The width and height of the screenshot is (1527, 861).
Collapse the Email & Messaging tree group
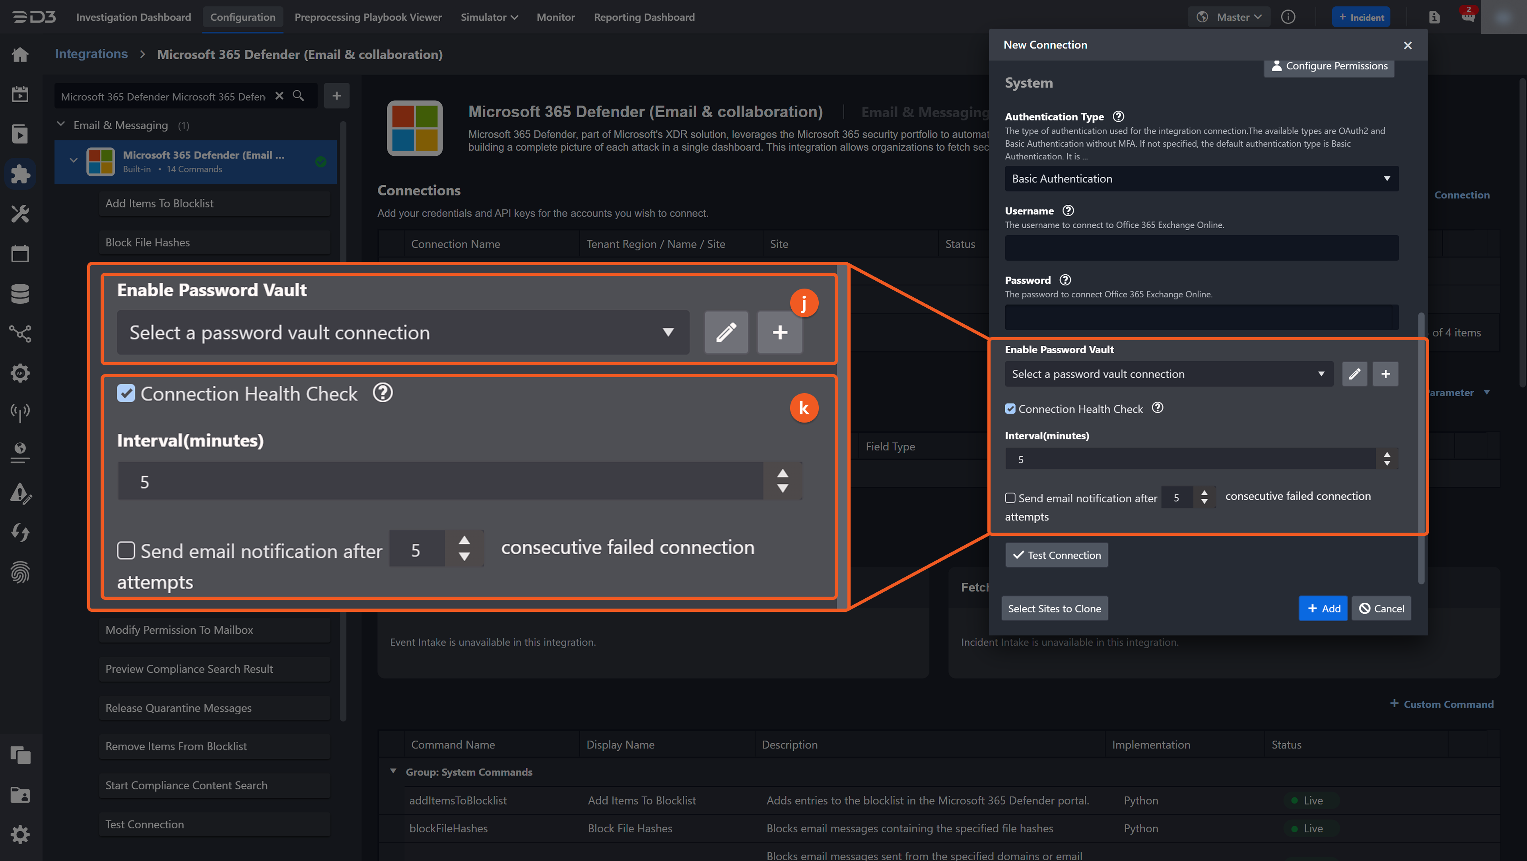pos(60,124)
